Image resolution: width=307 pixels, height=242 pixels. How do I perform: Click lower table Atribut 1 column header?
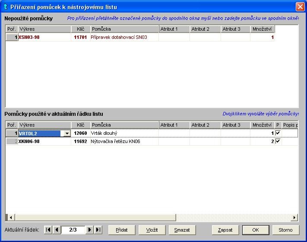[x=174, y=125]
